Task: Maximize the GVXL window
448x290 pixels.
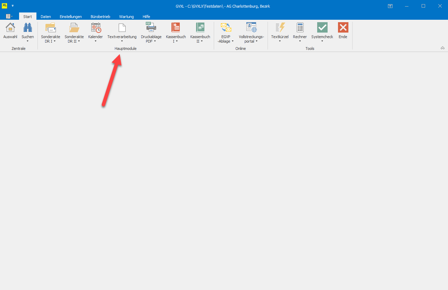Action: click(x=423, y=6)
